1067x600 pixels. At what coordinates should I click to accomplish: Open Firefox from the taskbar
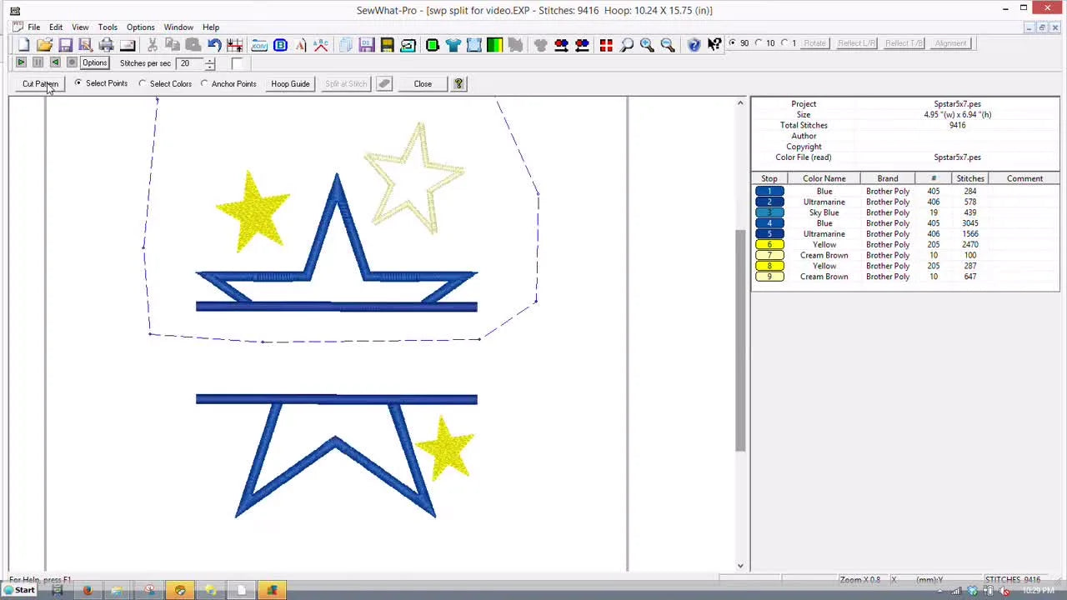[88, 590]
